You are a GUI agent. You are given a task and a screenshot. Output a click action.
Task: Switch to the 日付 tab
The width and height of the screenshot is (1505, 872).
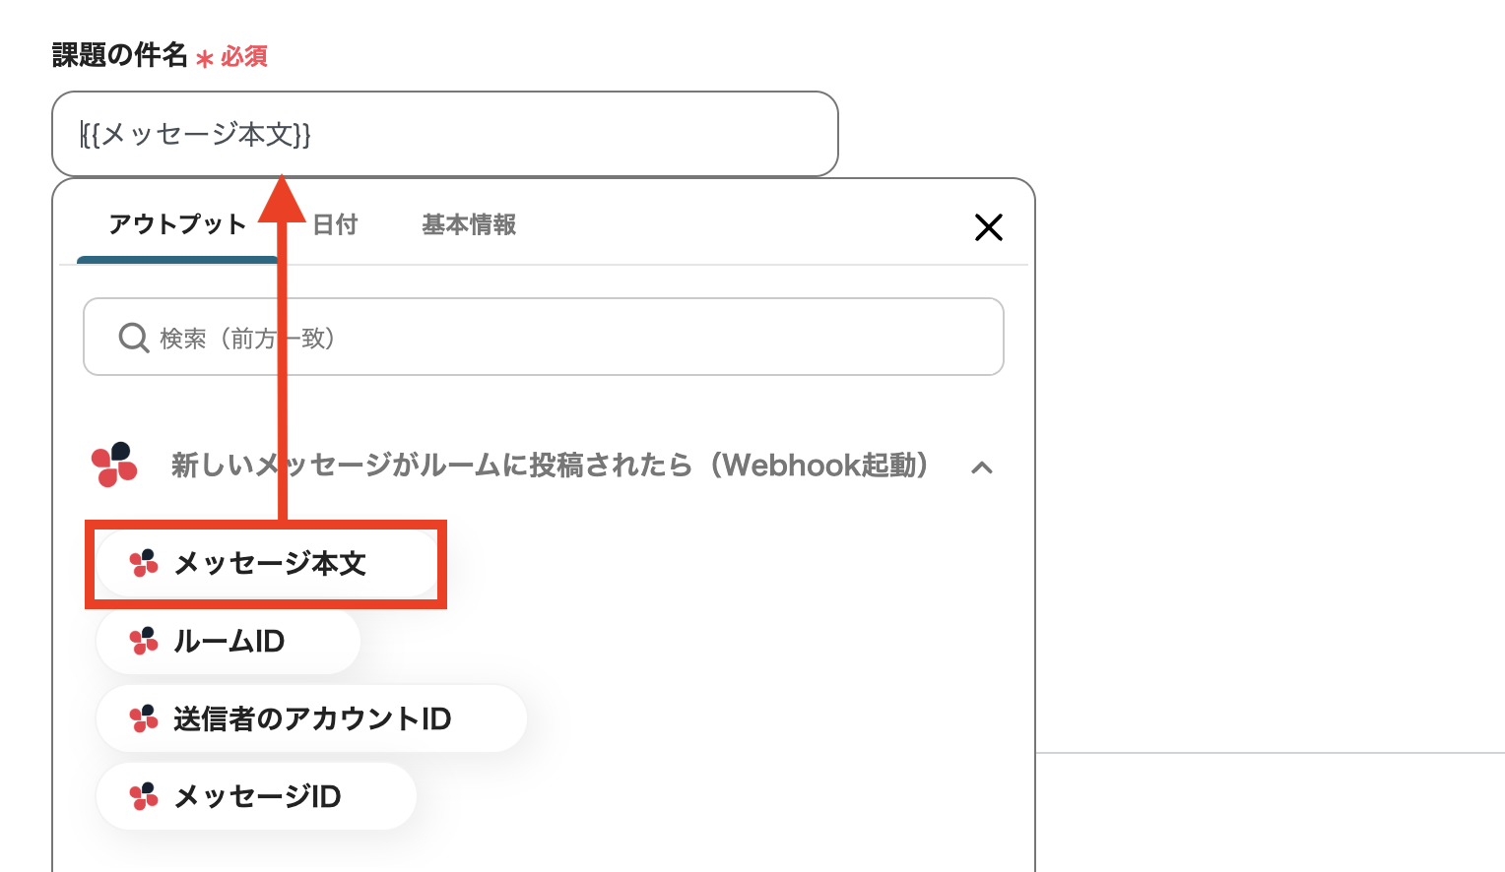(x=335, y=225)
